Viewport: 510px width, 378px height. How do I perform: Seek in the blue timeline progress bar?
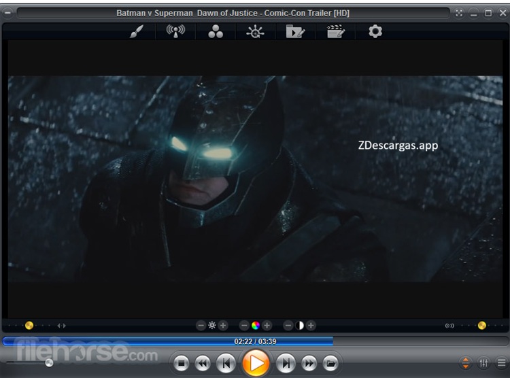coord(255,341)
